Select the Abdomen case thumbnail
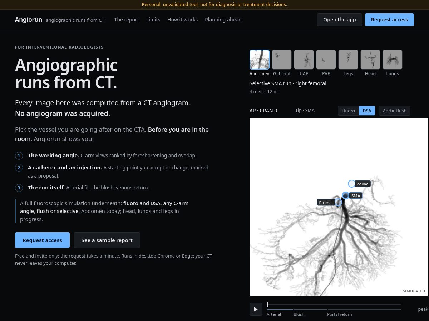 [x=260, y=59]
